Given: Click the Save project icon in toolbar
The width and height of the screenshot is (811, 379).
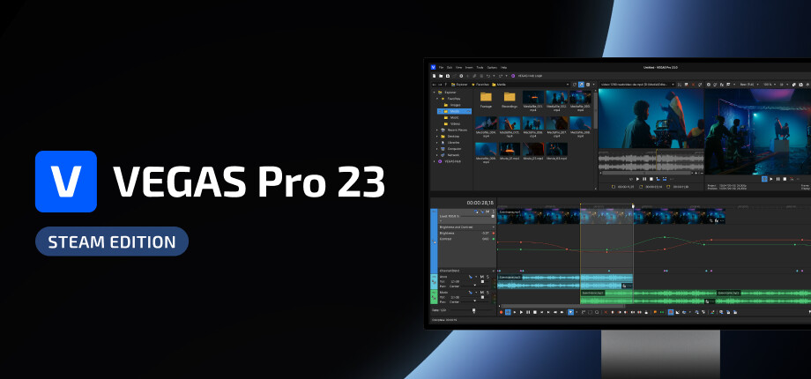Looking at the screenshot, I should [446, 76].
